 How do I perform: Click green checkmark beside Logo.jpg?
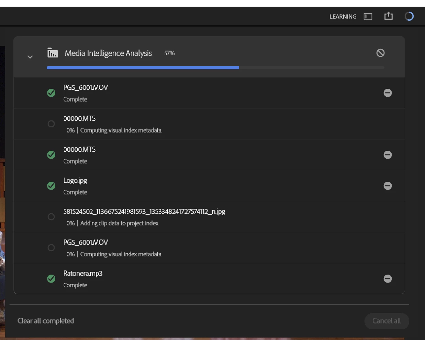click(x=51, y=186)
